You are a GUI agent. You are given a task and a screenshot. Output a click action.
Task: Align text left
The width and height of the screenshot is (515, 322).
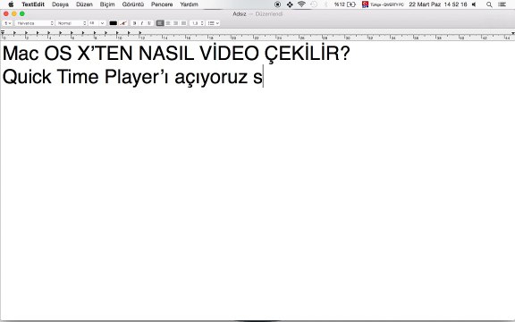pos(160,23)
